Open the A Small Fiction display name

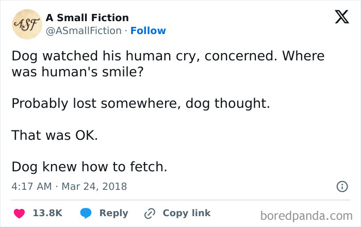coord(88,18)
